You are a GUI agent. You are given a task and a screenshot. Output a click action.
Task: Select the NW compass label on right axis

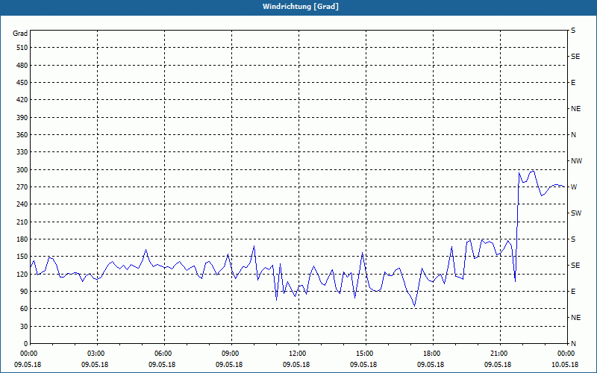tap(576, 161)
